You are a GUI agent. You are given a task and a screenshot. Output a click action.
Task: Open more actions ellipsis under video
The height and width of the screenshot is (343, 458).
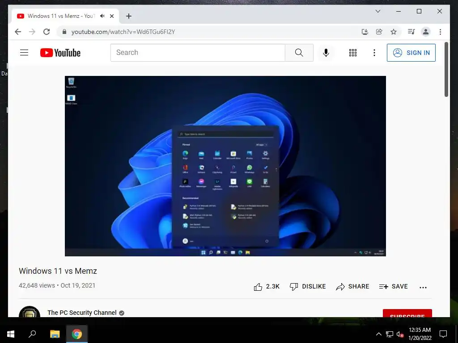coord(423,287)
